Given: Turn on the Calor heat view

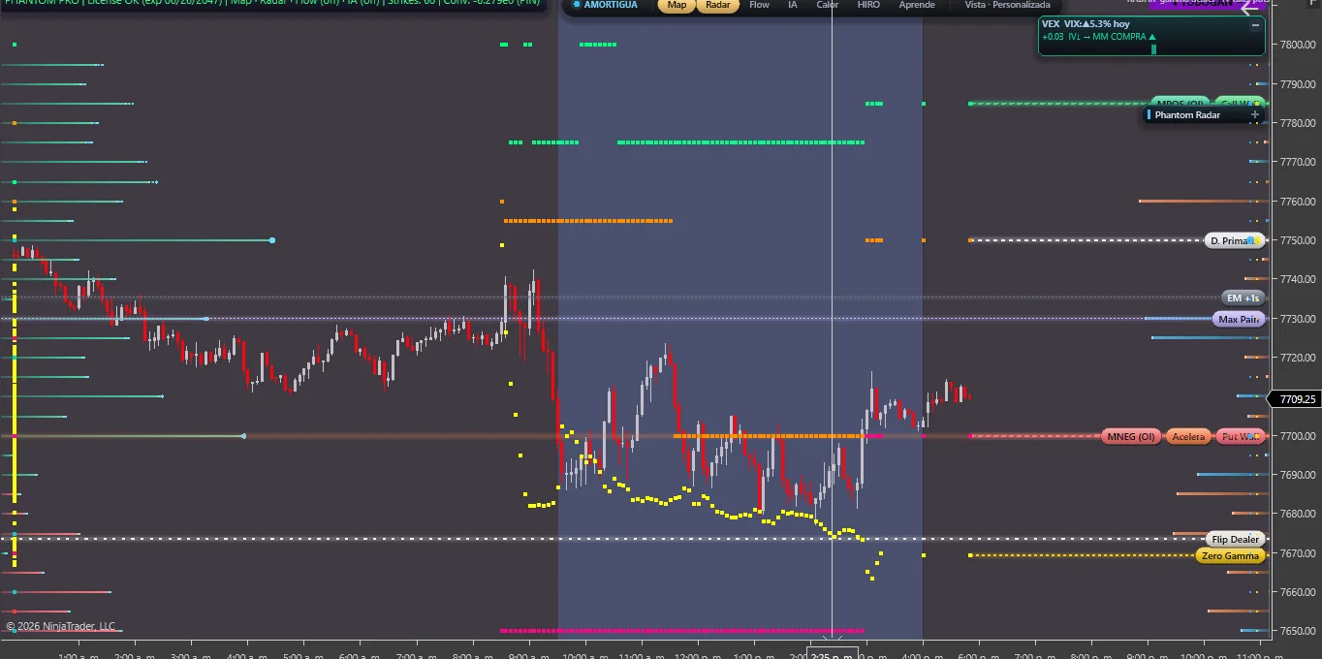Looking at the screenshot, I should [x=828, y=5].
